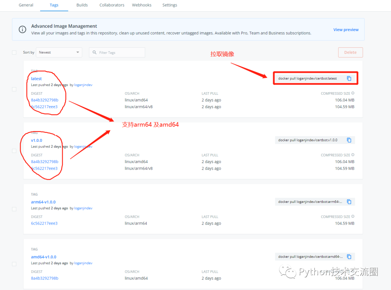Click the info icon beside latest Compressed Size
Image resolution: width=391 pixels, height=290 pixels.
[353, 93]
